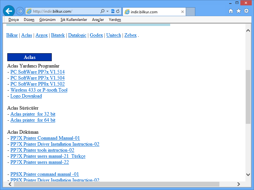Open PP7X Printer Command Manual-01
The image size is (254, 190).
click(45, 138)
